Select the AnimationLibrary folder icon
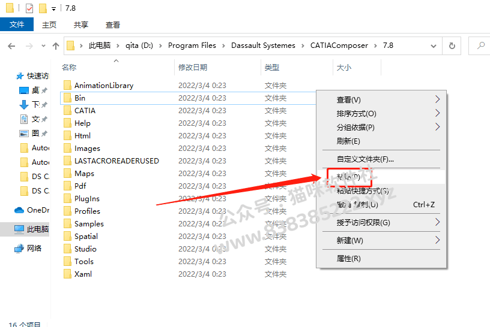 click(x=67, y=85)
